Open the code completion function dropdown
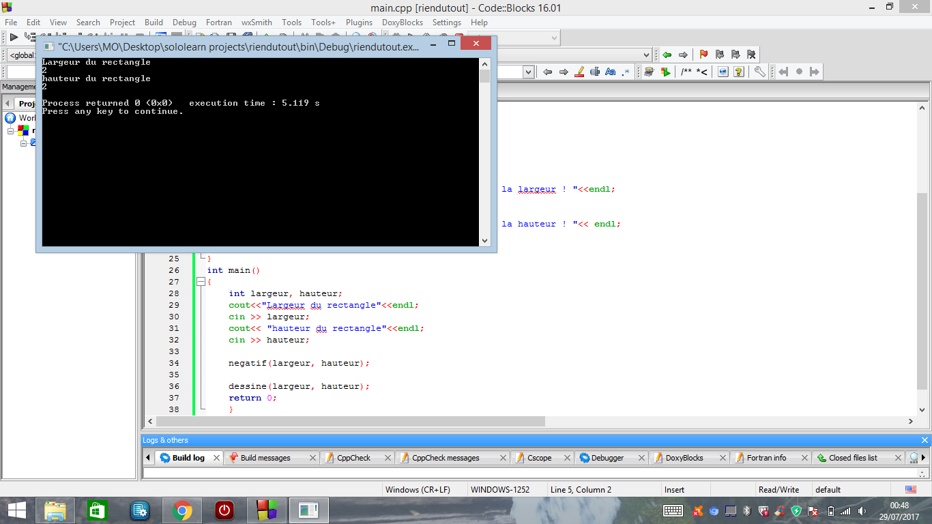Viewport: 932px width, 524px height. point(646,55)
